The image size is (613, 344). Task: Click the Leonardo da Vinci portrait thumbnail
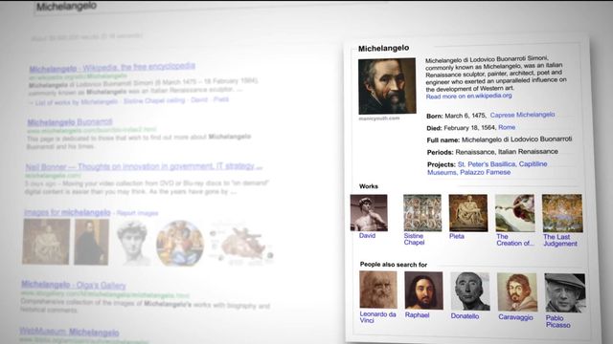tap(378, 290)
